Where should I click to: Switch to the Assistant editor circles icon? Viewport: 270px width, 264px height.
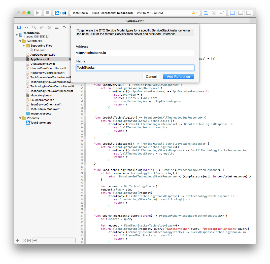coord(214,13)
